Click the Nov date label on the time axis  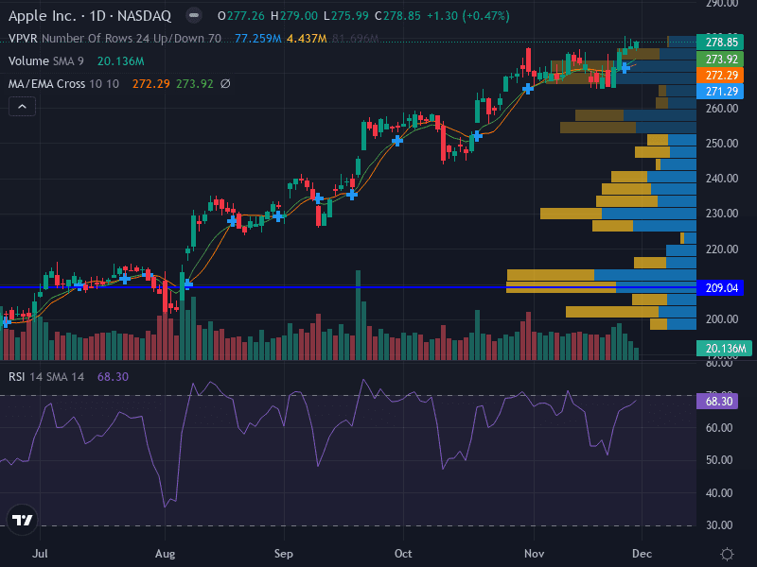click(x=534, y=554)
